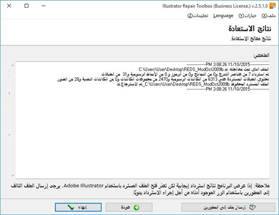
Task: Maximize the Illustrator Repair Toolbox window
Action: click(26, 6)
